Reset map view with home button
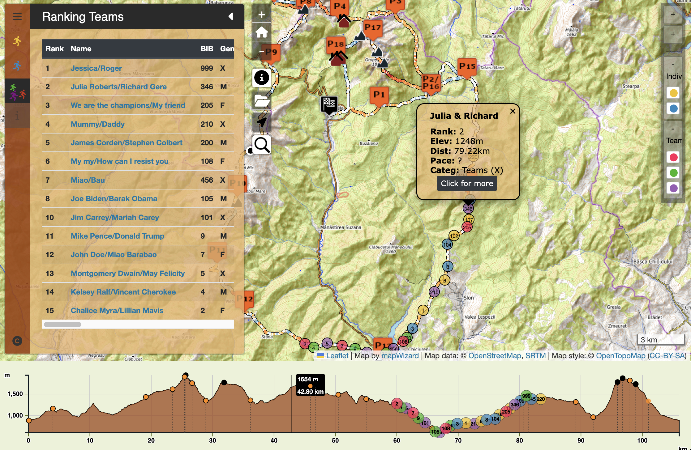The image size is (691, 450). coord(262,32)
